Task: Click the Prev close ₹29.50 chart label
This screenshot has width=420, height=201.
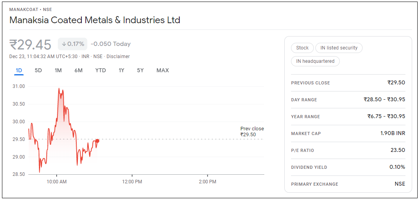Action: coord(252,132)
